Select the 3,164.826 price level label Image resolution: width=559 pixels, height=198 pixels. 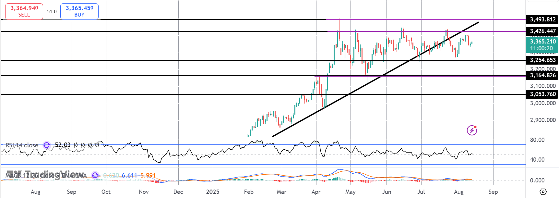click(x=542, y=75)
